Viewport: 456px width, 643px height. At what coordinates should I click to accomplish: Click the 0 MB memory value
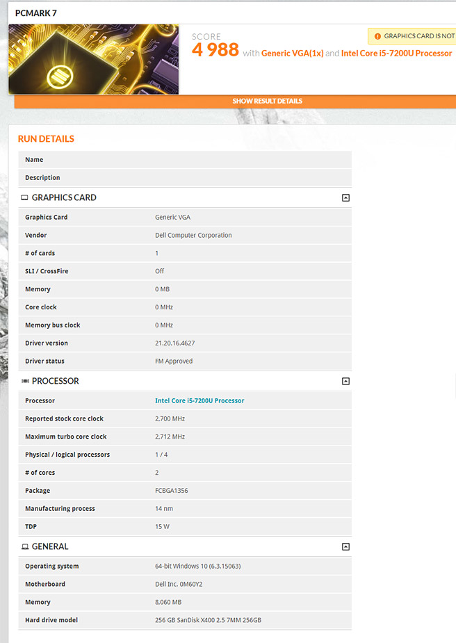(163, 289)
